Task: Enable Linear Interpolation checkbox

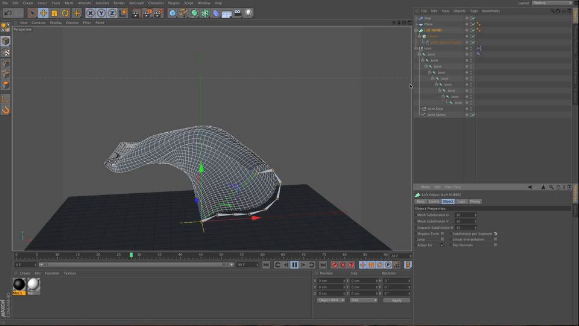Action: point(496,239)
